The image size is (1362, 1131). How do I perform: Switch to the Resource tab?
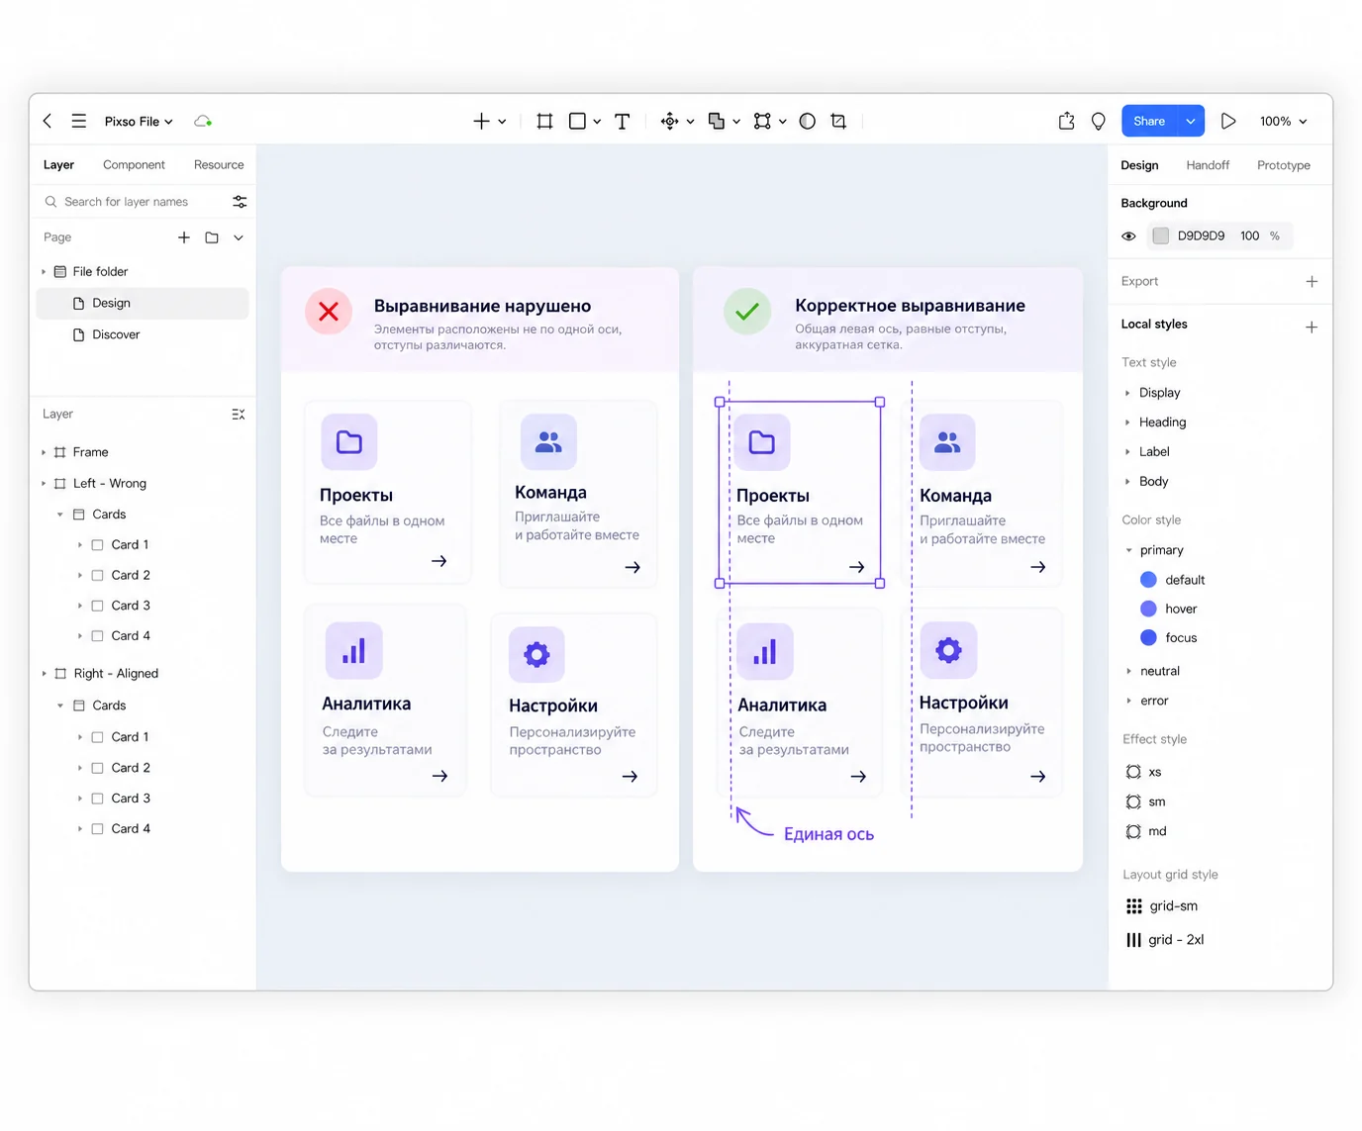(x=219, y=164)
